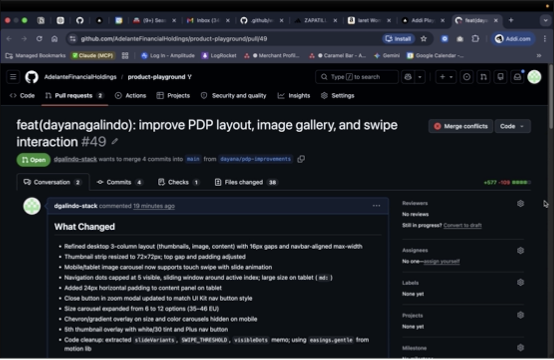Click the browser home icon
The height and width of the screenshot is (360, 554).
pos(54,39)
